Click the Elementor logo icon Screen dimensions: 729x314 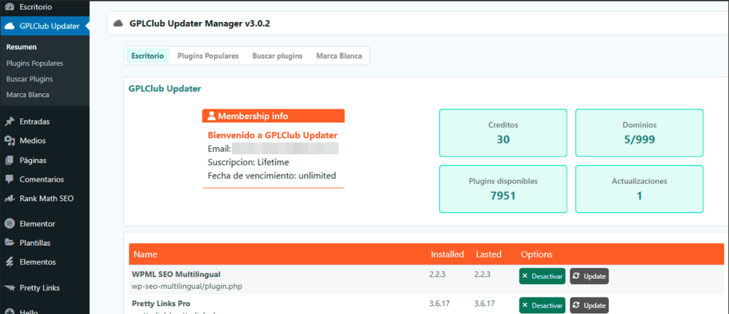coord(9,224)
